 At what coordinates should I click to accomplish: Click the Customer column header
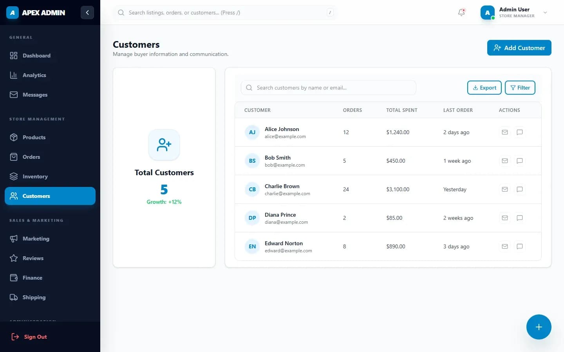tap(257, 110)
